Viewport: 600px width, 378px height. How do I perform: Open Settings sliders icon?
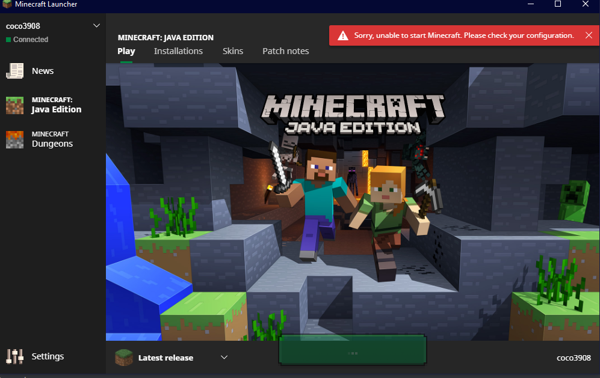tap(15, 356)
